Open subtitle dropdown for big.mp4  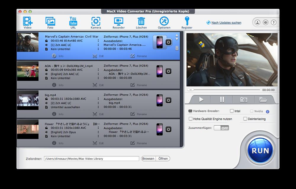pos(98,107)
